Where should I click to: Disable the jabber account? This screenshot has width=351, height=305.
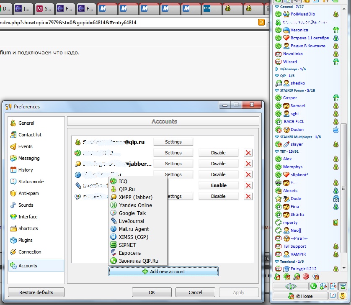click(x=218, y=164)
